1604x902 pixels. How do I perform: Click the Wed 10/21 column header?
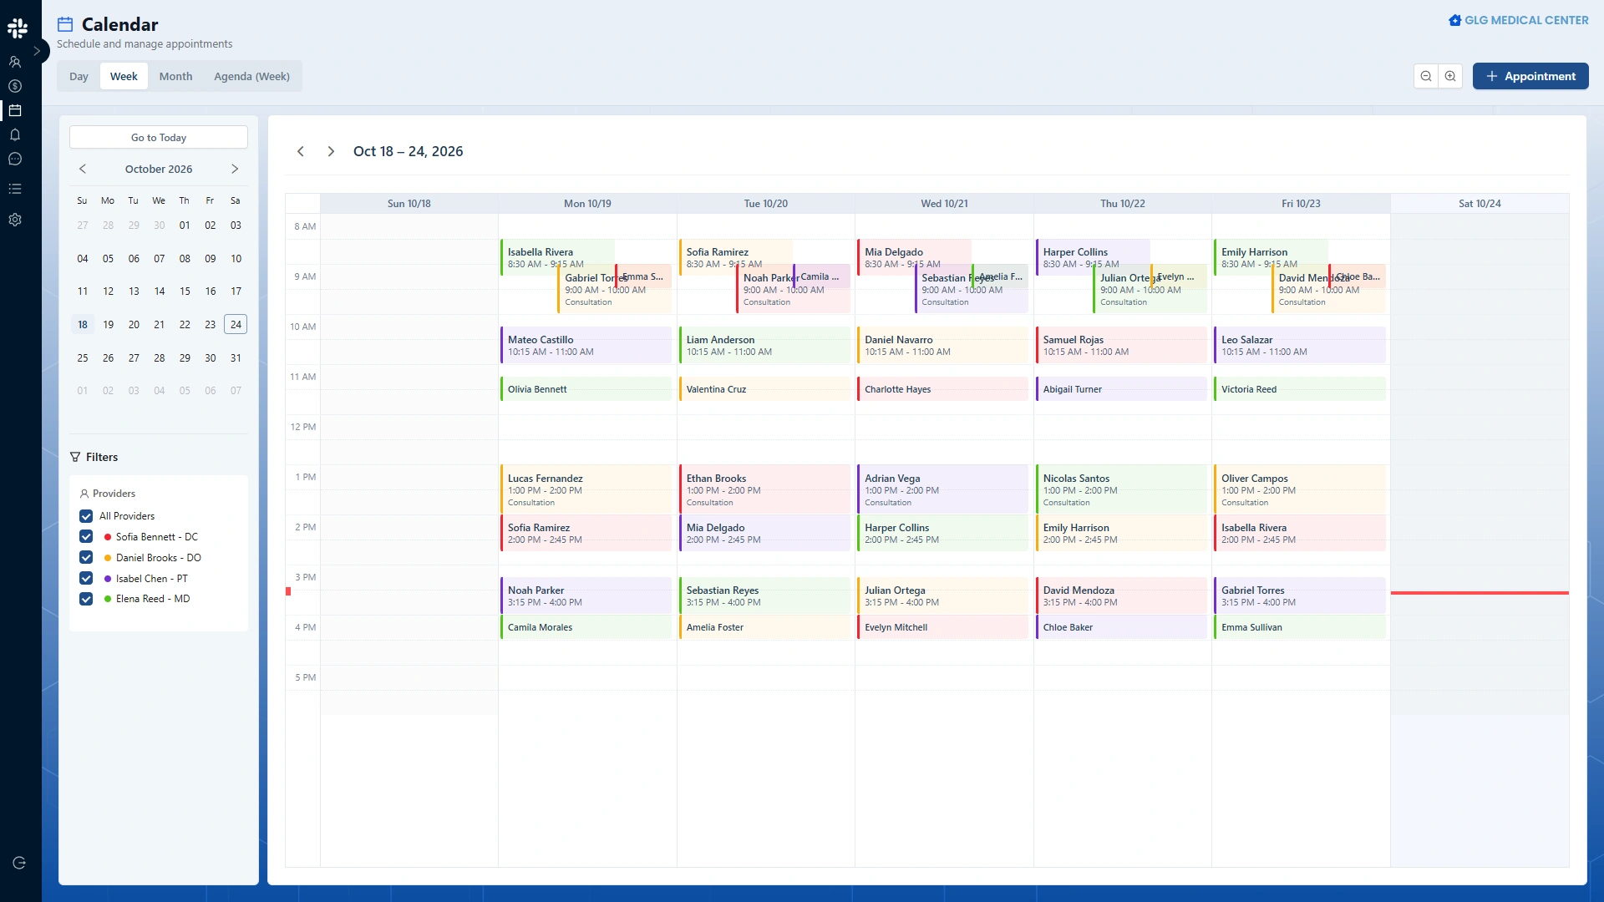944,204
